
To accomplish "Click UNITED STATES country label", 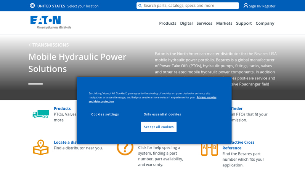I will pyautogui.click(x=51, y=6).
